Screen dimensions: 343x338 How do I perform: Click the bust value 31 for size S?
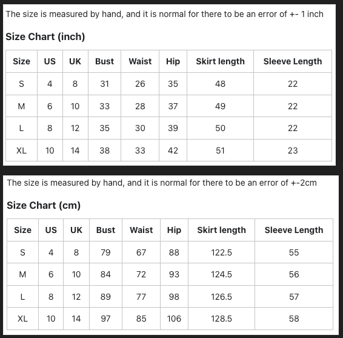pyautogui.click(x=105, y=84)
